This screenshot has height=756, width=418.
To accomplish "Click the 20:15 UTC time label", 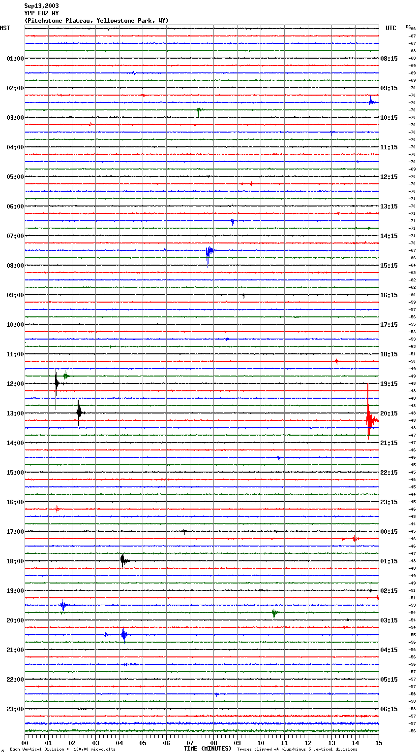I will [389, 413].
